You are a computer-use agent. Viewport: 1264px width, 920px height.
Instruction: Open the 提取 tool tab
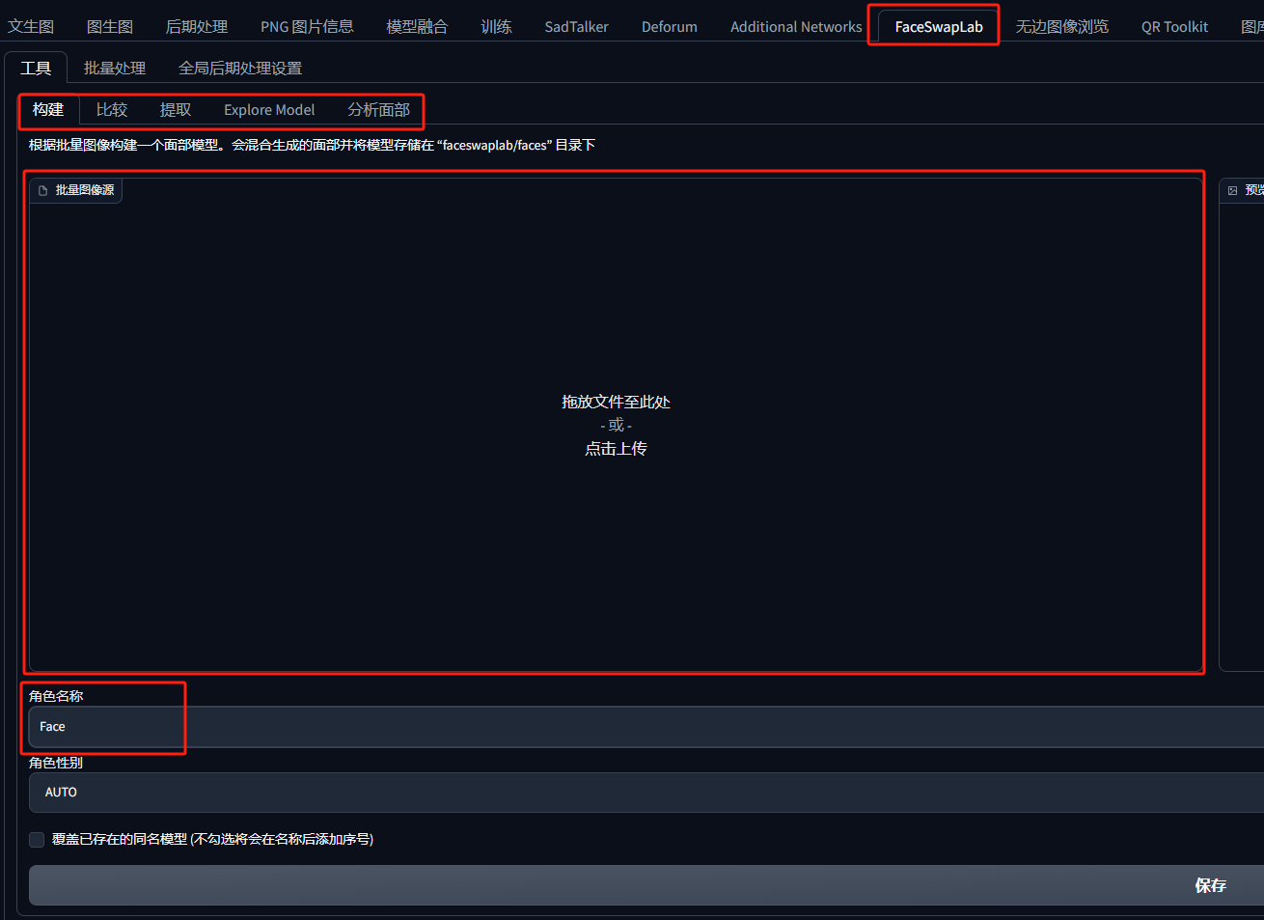pyautogui.click(x=176, y=109)
